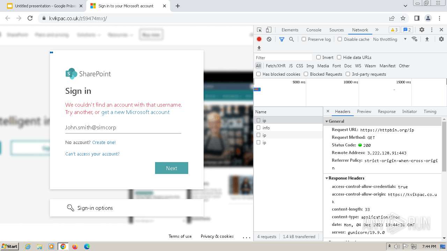Click the export HAR download icon

point(259,48)
